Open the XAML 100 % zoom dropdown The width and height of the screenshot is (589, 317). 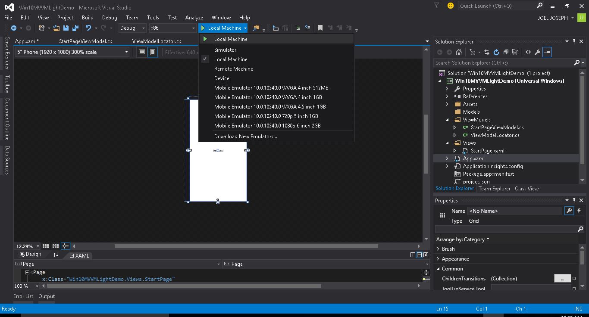click(x=37, y=286)
